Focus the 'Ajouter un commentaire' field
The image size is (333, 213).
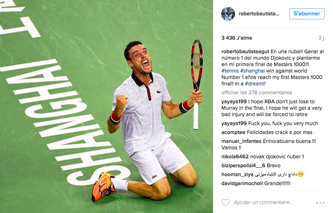[263, 202]
